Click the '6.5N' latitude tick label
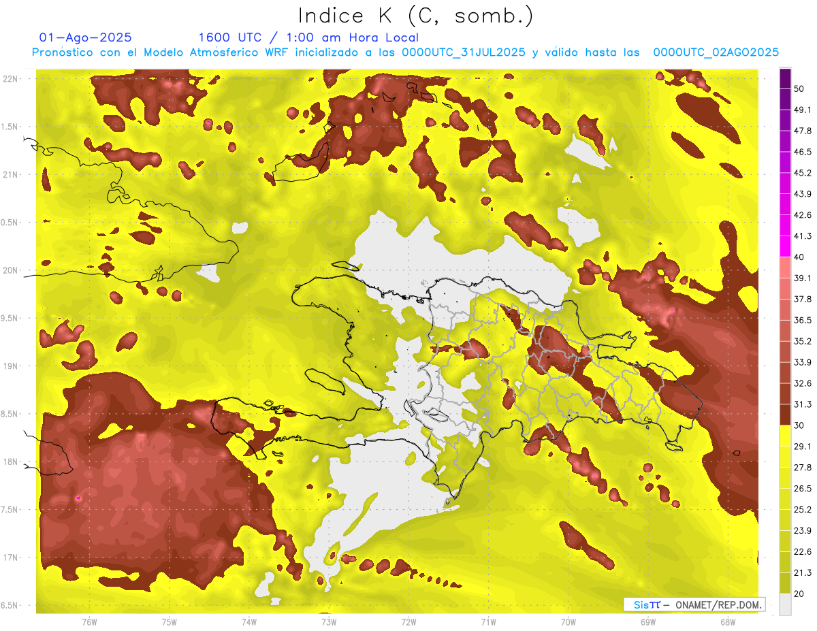817x631 pixels. click(x=10, y=606)
